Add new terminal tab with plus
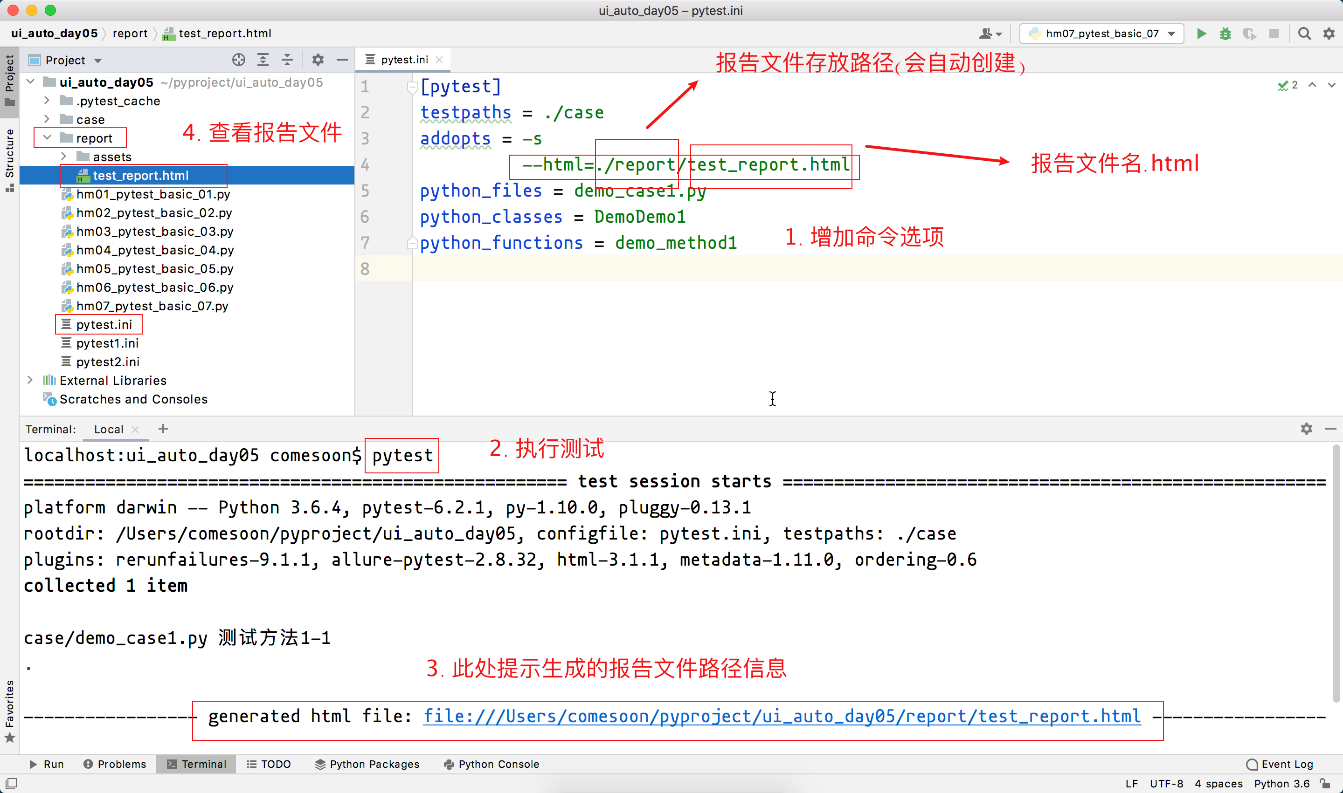Viewport: 1343px width, 793px height. tap(163, 429)
